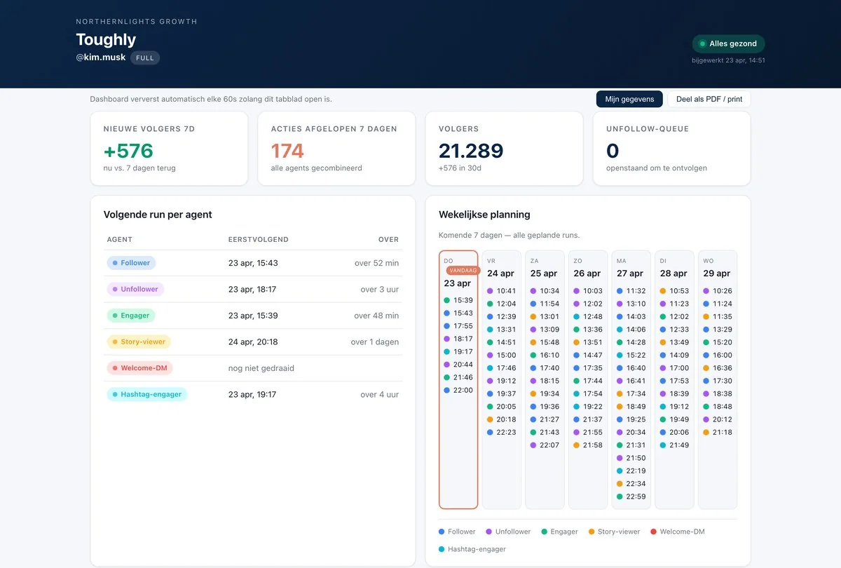This screenshot has height=568, width=841.
Task: Click the 10:34 run on 25 apr
Action: point(545,291)
